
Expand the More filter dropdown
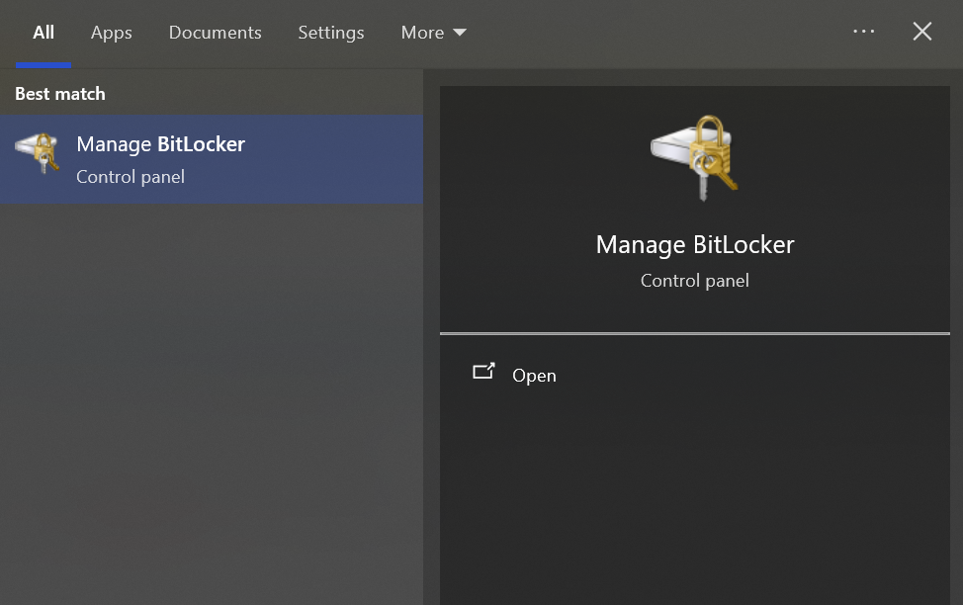pyautogui.click(x=432, y=33)
